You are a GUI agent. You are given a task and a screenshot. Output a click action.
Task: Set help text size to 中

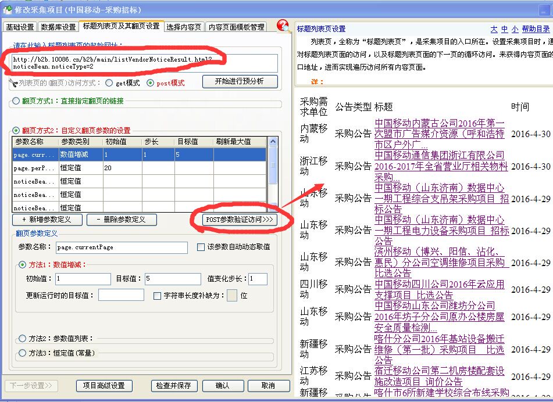[x=505, y=29]
